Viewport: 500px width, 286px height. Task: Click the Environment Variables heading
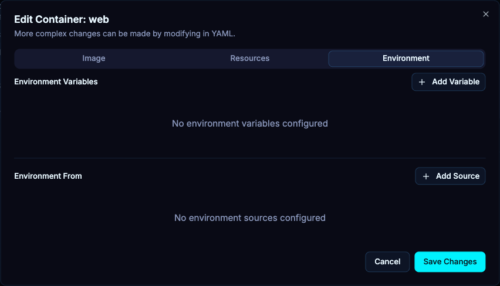(56, 82)
